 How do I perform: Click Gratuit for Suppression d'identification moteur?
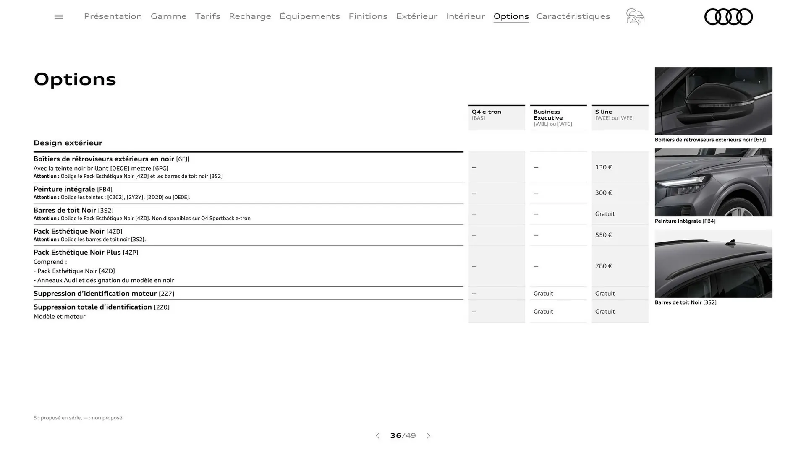543,293
